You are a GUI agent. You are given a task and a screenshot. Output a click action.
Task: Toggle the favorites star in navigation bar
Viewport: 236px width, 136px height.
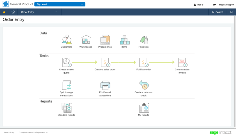(x=4, y=12)
